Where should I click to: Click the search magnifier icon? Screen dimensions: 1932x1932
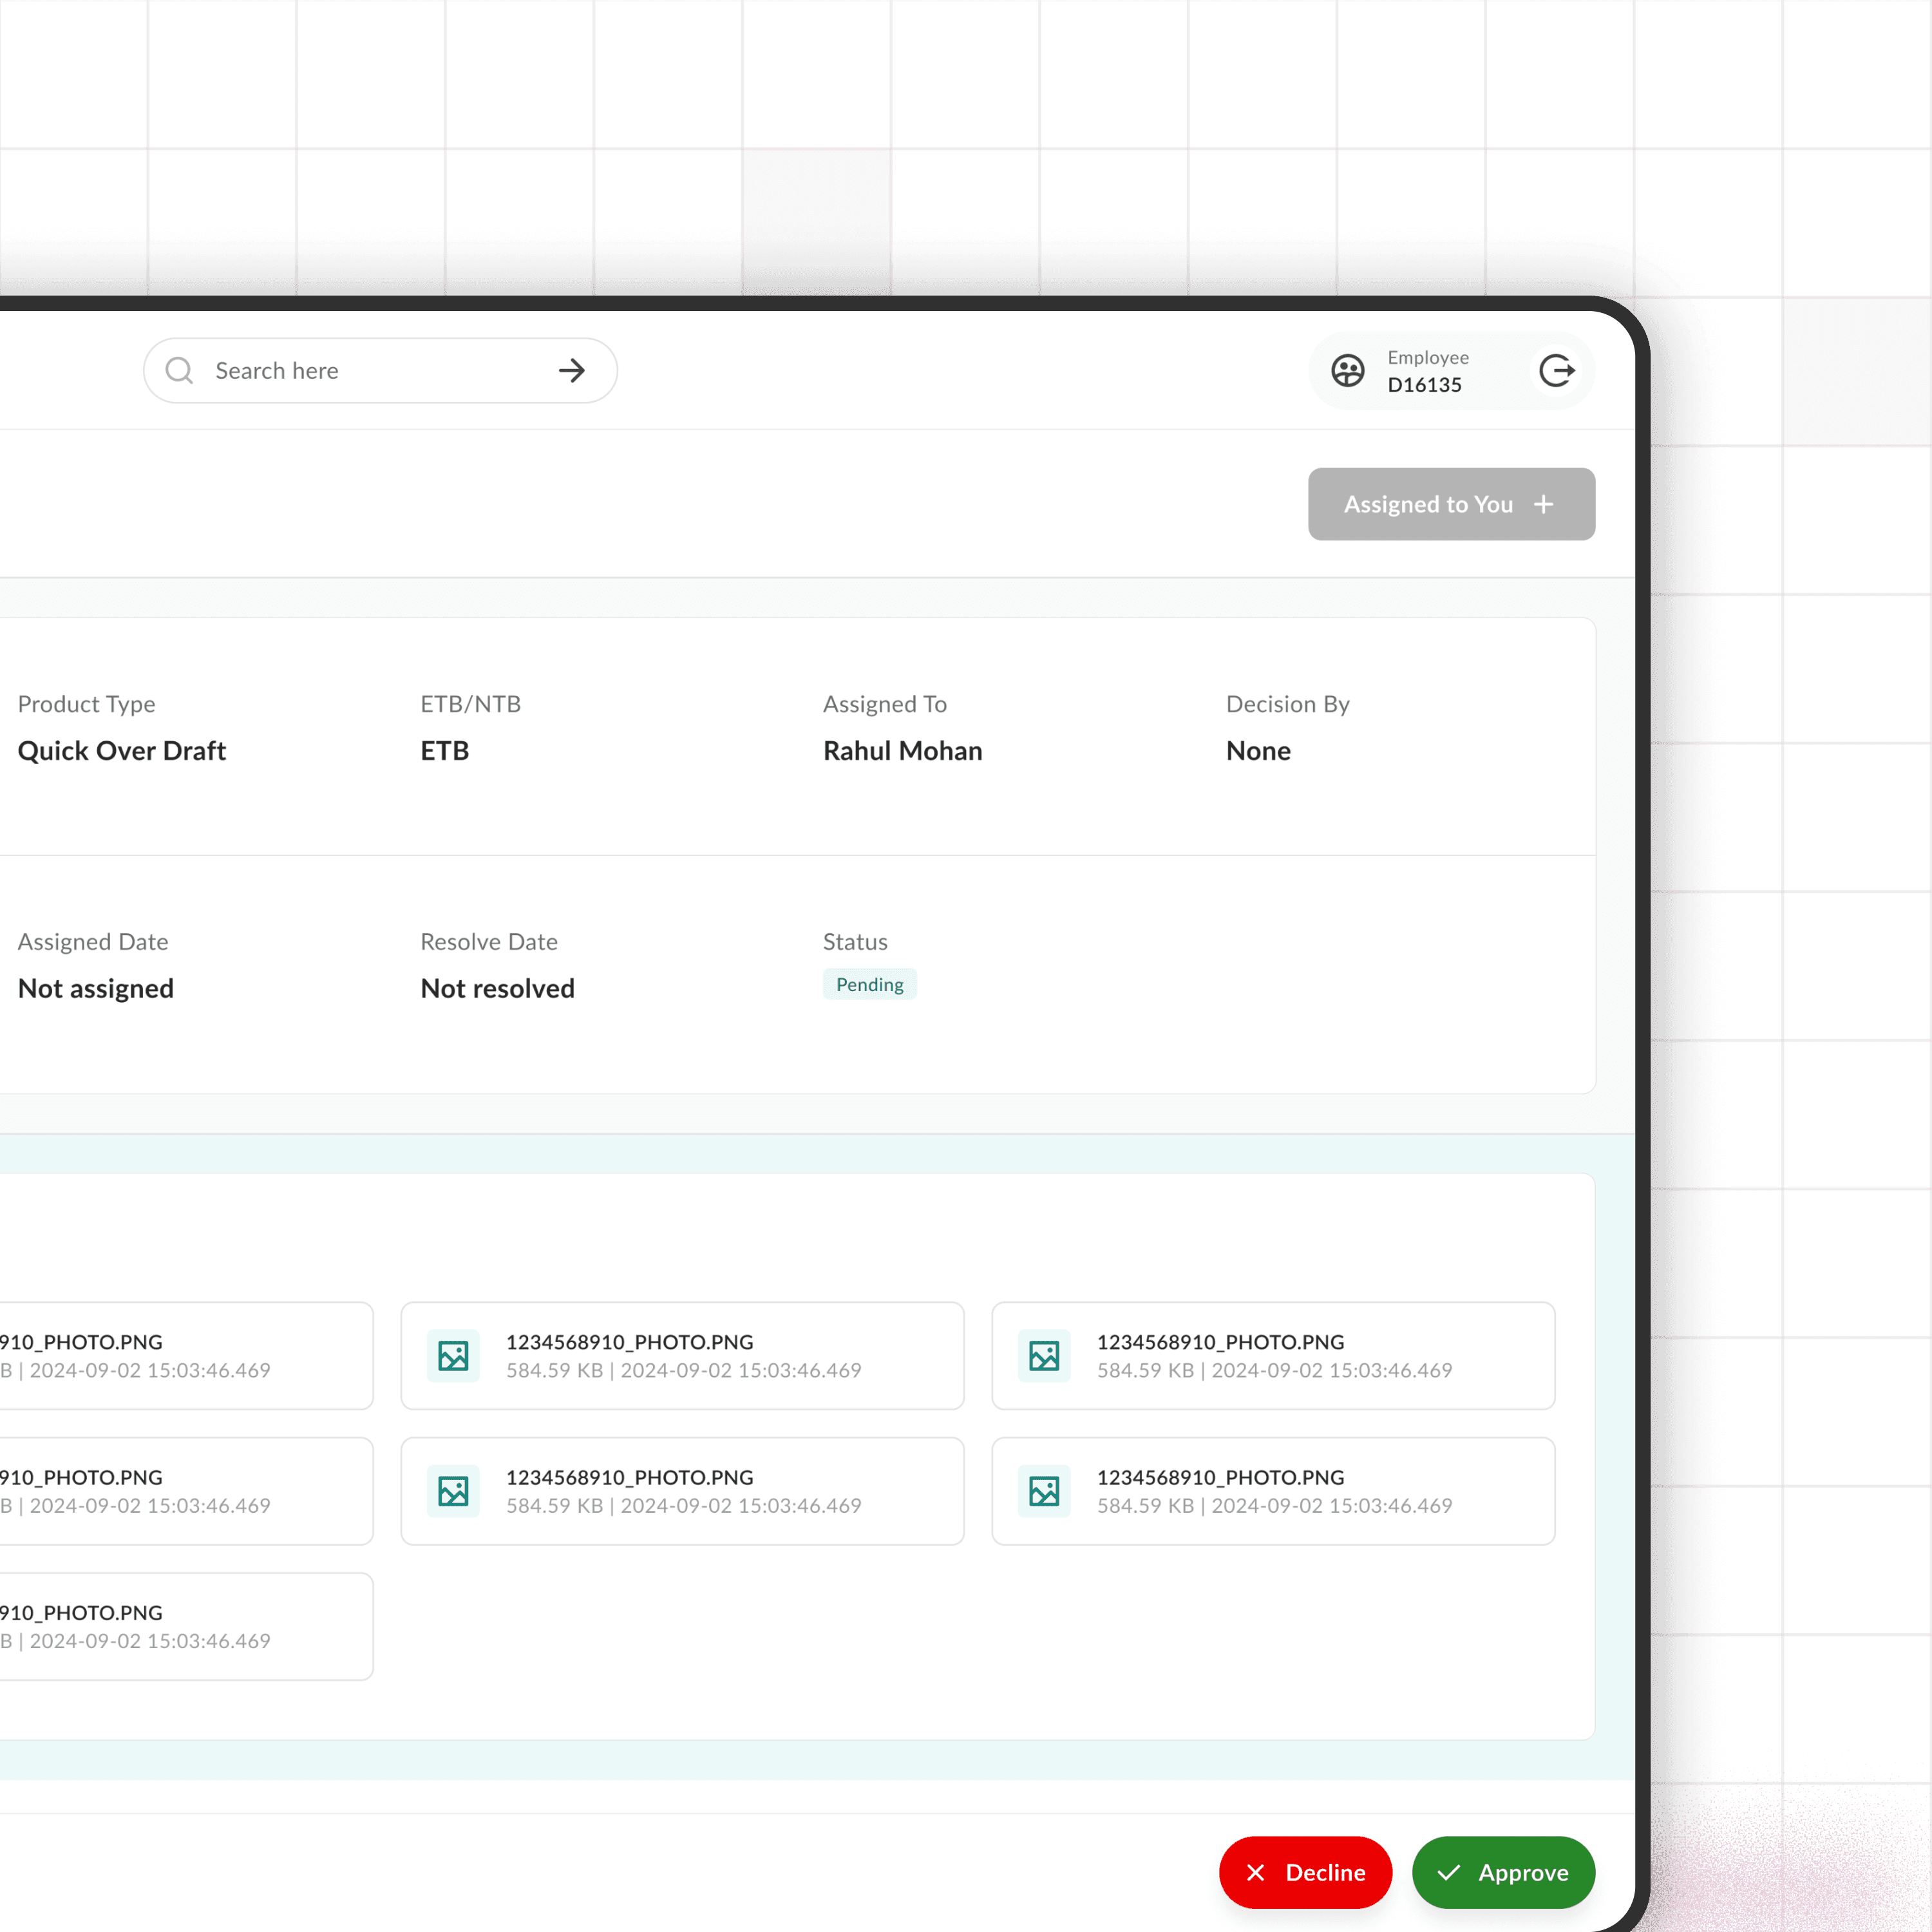coord(179,371)
